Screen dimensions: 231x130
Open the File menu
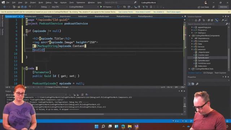coord(8,3)
